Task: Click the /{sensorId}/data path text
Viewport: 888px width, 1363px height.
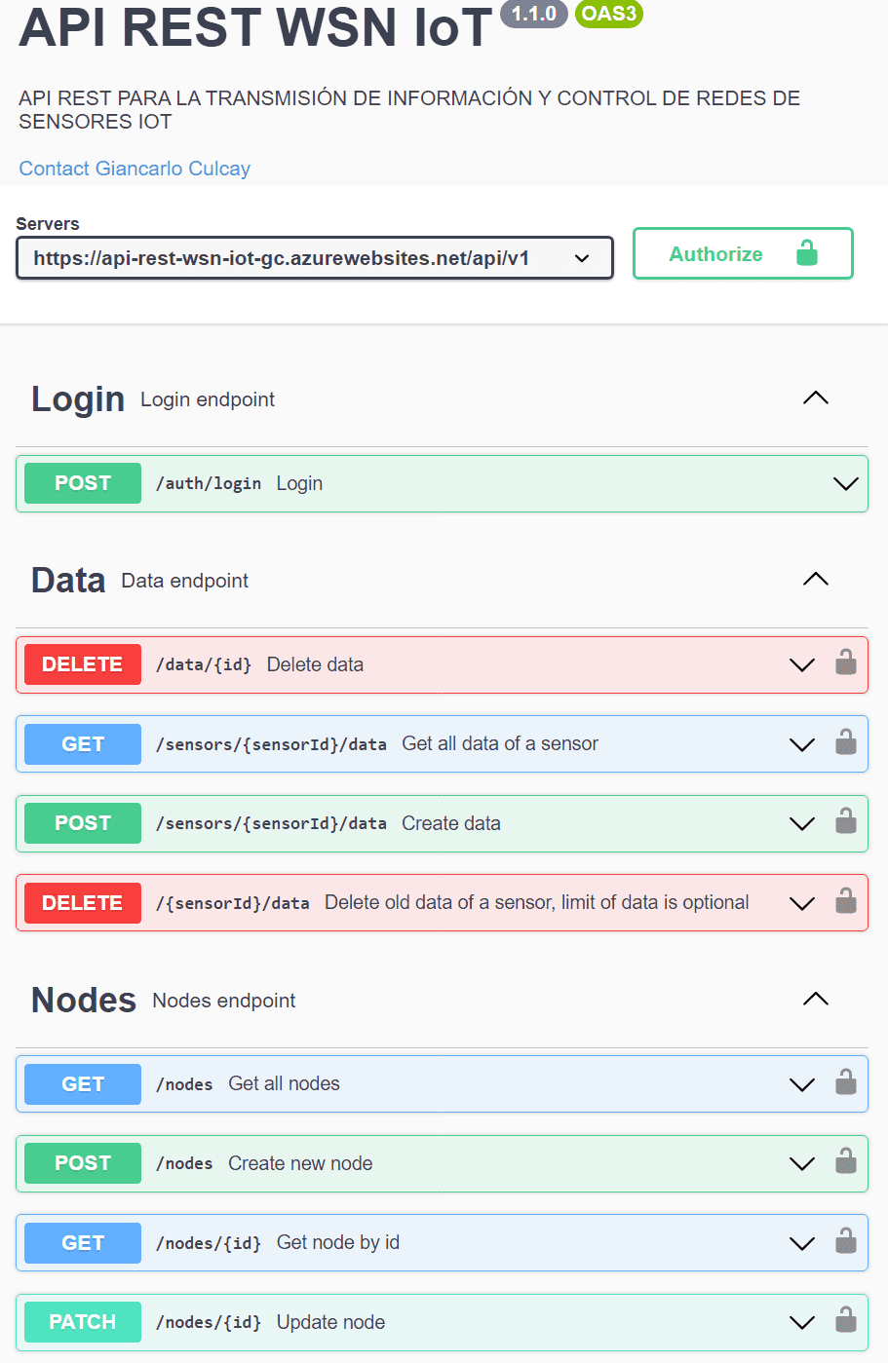Action: (x=233, y=903)
